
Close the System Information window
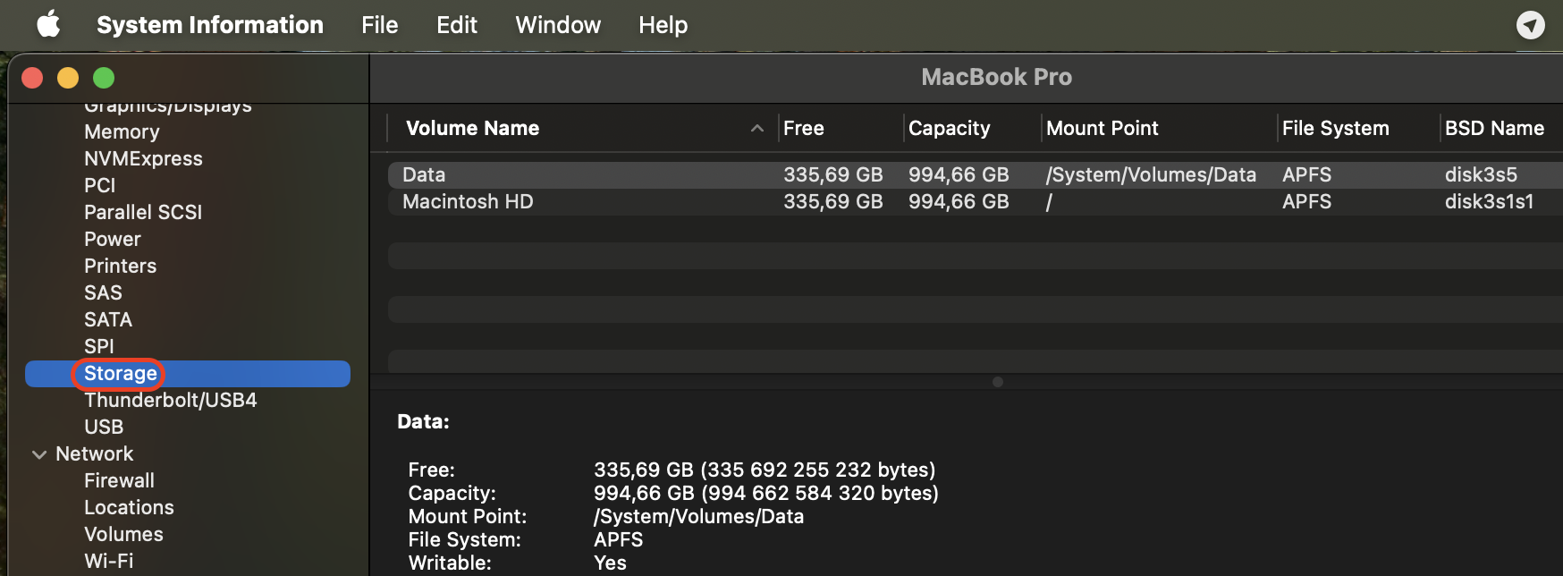32,78
